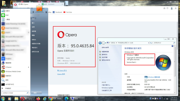Screen dimensions: 180x101
Task: Click the 關機 shutdown button
Action: (35, 93)
